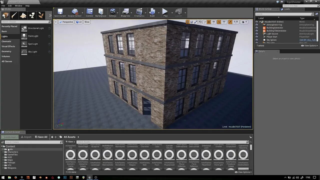Click the world coordinate system globe icon
This screenshot has height=180, width=320.
(200, 22)
